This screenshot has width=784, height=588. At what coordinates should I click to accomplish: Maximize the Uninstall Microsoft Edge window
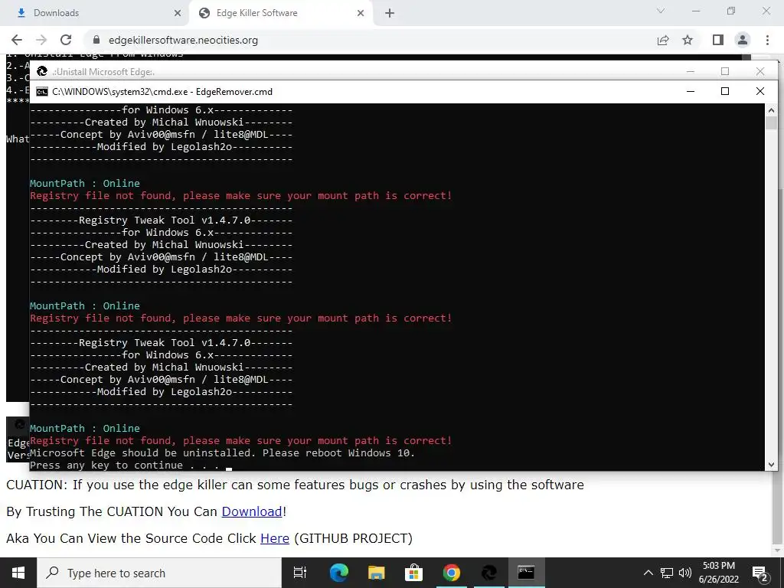(725, 71)
